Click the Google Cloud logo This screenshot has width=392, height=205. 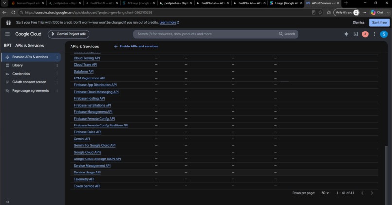28,34
